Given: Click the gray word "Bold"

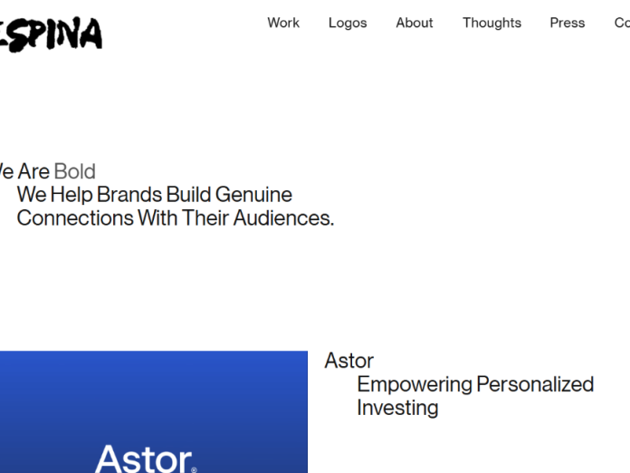Looking at the screenshot, I should pyautogui.click(x=74, y=171).
